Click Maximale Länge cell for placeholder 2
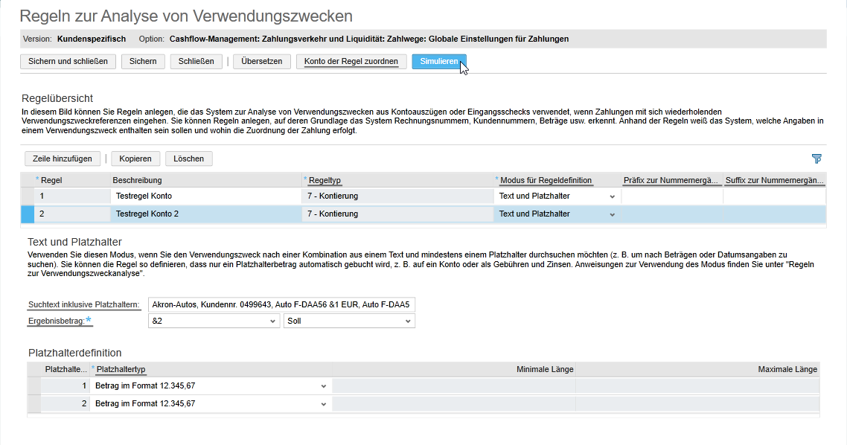Viewport: 847px width, 445px height. tap(698, 403)
